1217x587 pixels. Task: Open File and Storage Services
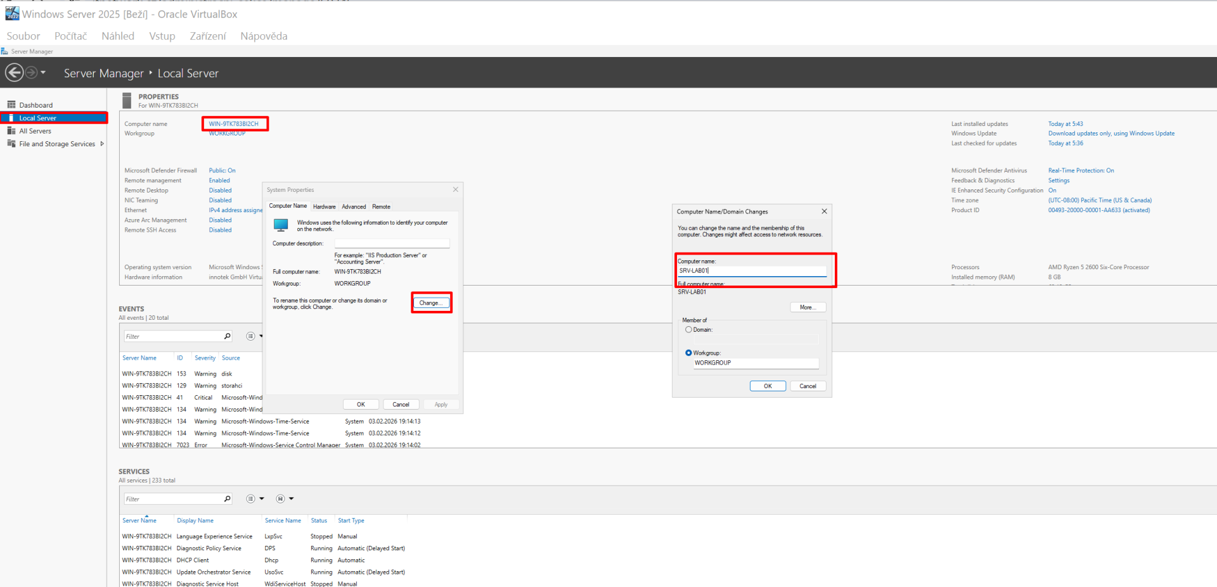click(56, 144)
